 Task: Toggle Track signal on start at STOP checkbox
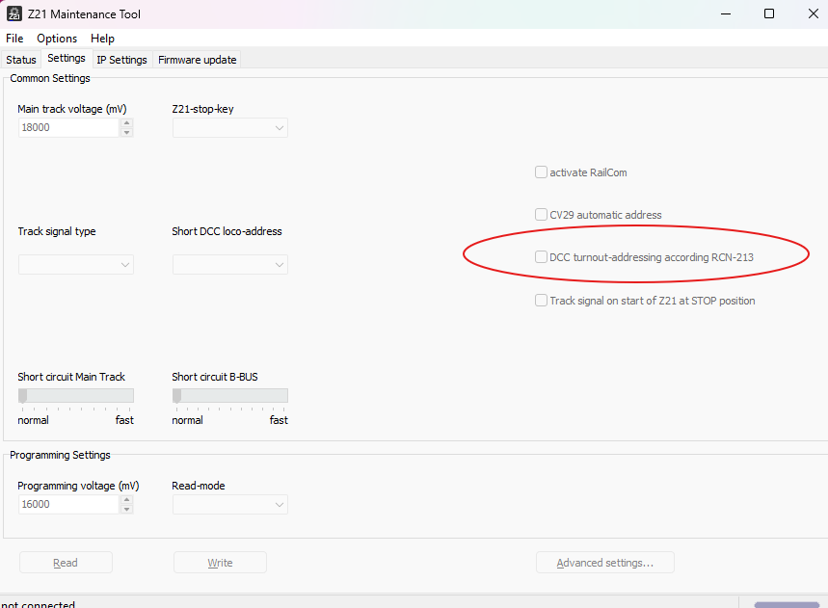542,301
